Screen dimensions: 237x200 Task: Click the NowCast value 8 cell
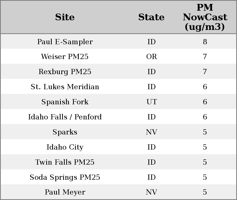[205, 42]
